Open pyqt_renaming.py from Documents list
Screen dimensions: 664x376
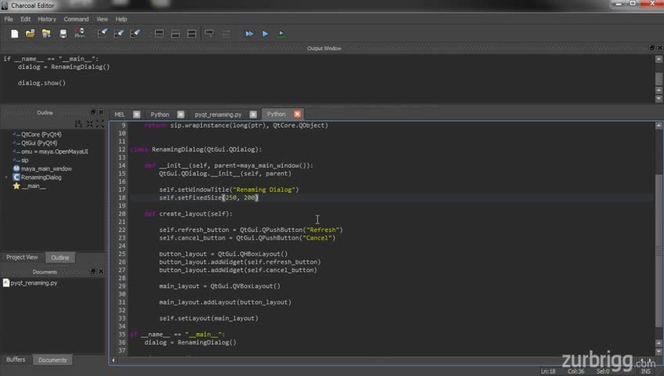[34, 283]
